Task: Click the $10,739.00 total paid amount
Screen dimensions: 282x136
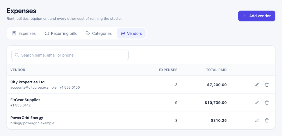Action: tap(216, 103)
